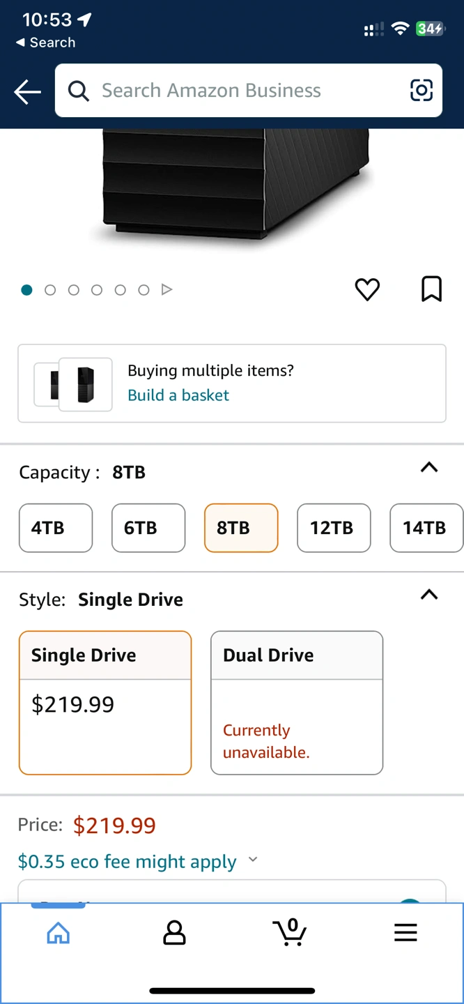The image size is (464, 1004).
Task: Return to Search via status bar link
Action: point(45,43)
